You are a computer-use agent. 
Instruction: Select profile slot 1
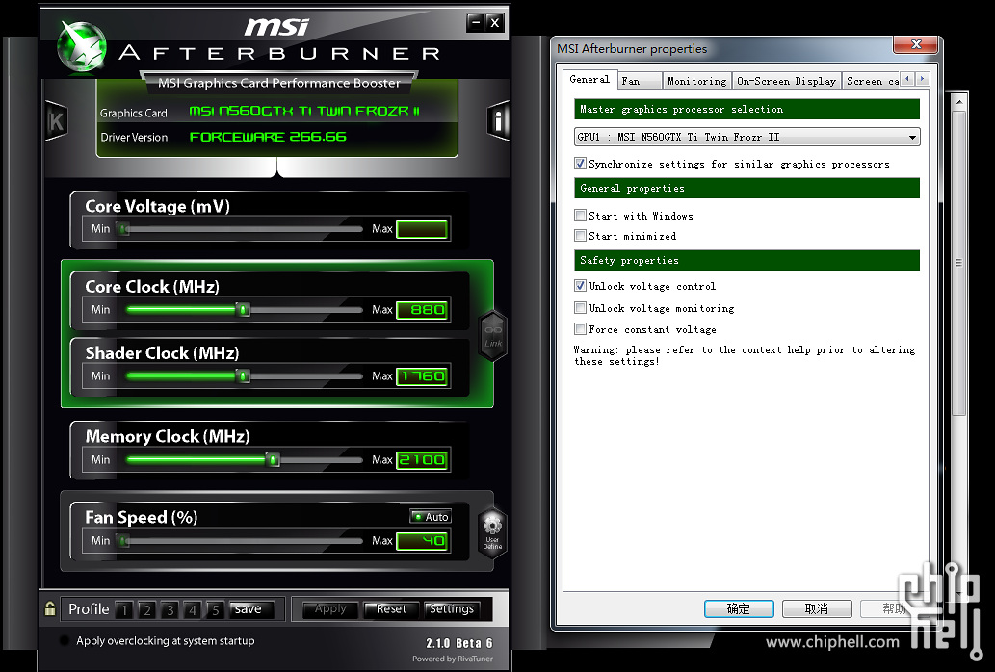pyautogui.click(x=124, y=609)
